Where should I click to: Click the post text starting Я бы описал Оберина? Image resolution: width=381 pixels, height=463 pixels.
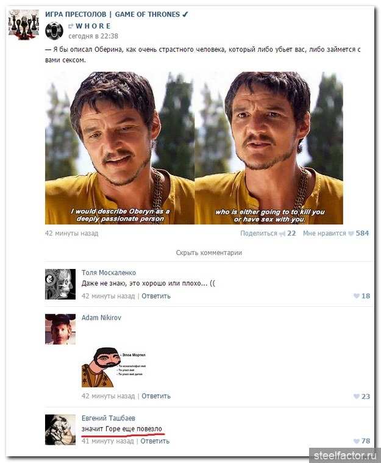point(203,55)
